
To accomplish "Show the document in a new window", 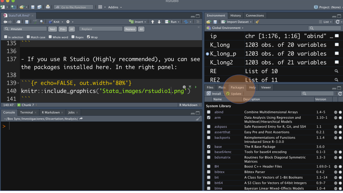I will click(18, 22).
